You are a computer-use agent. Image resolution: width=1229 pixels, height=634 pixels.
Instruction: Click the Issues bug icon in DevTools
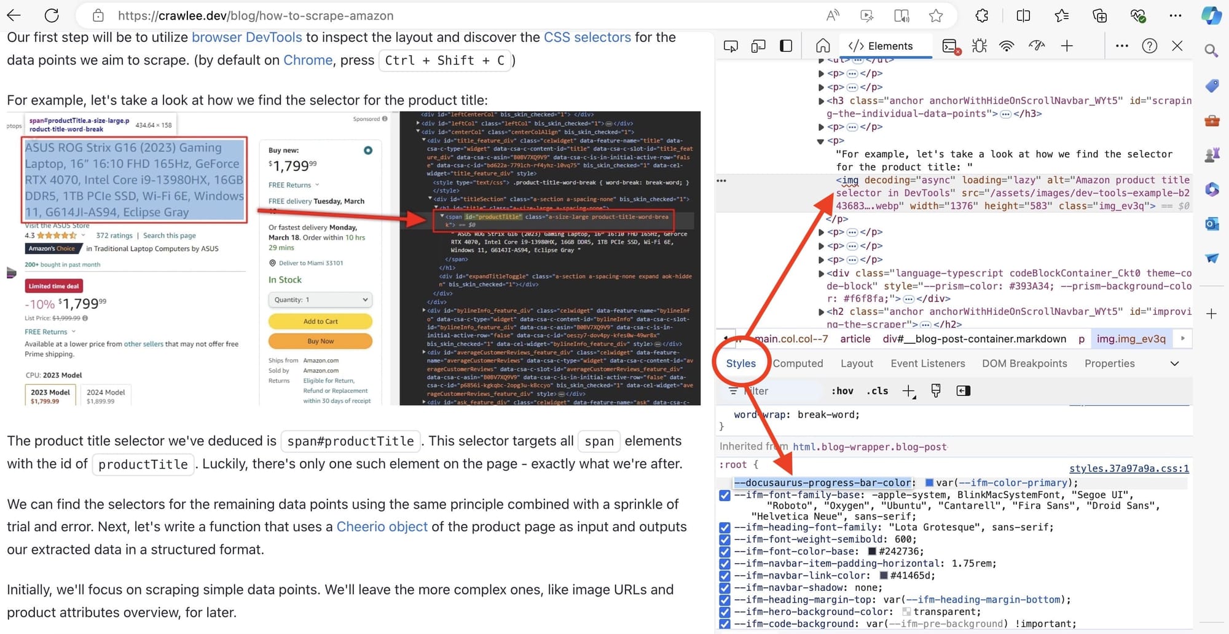pyautogui.click(x=979, y=46)
